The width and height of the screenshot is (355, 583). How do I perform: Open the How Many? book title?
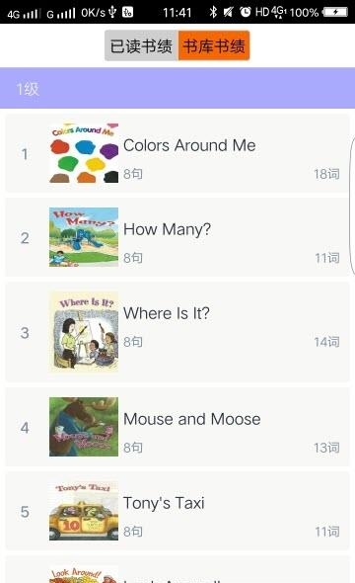(168, 229)
